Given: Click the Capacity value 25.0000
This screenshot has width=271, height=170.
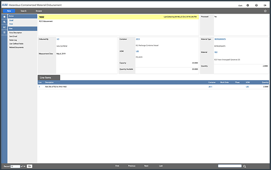Looking at the screenshot, I should [x=195, y=63].
